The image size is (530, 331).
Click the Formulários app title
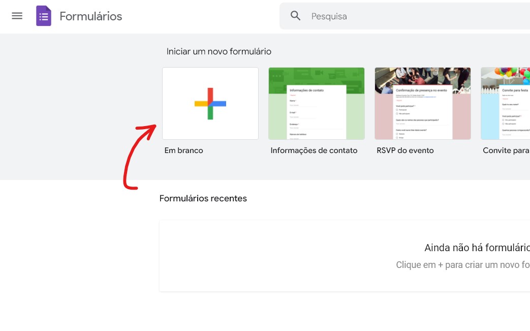[x=90, y=16]
